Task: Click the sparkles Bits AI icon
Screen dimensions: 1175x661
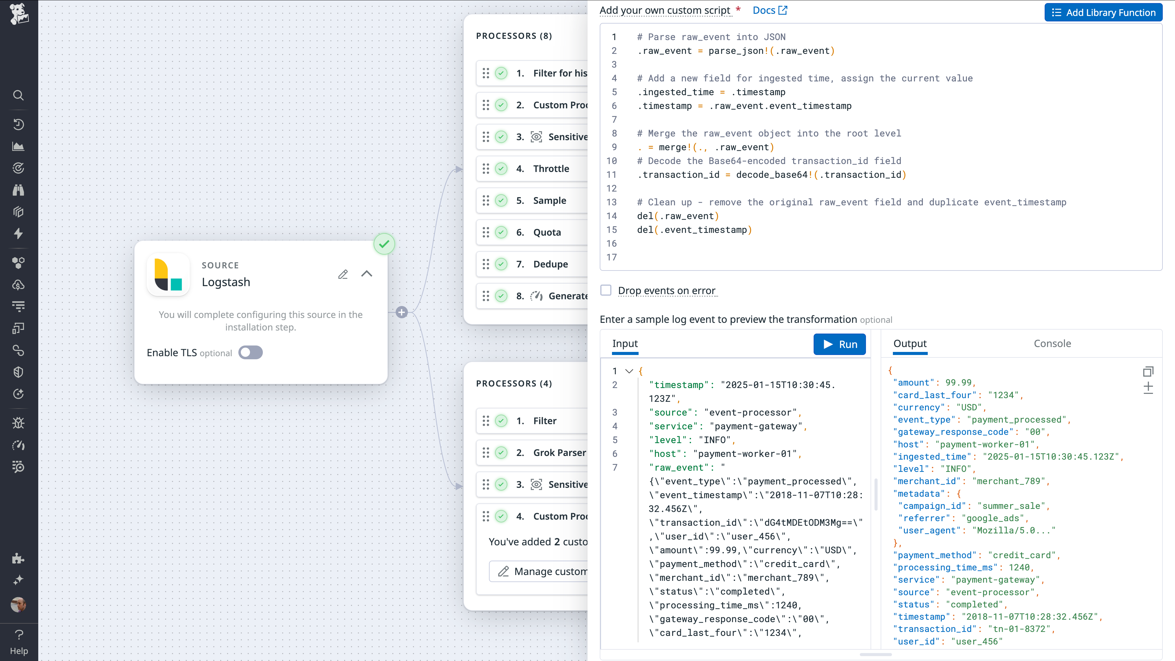Action: [18, 579]
